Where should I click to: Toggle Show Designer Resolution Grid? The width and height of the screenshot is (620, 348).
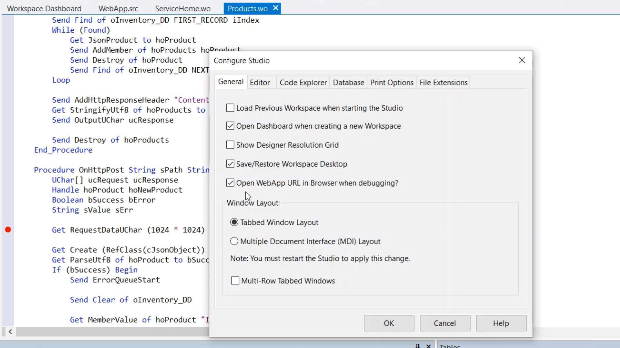click(x=230, y=145)
